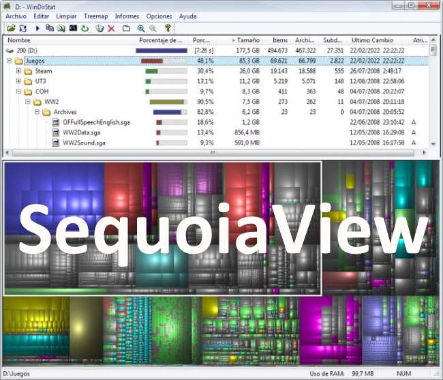Select the WW2Data.sga file name
The height and width of the screenshot is (380, 443).
81,132
